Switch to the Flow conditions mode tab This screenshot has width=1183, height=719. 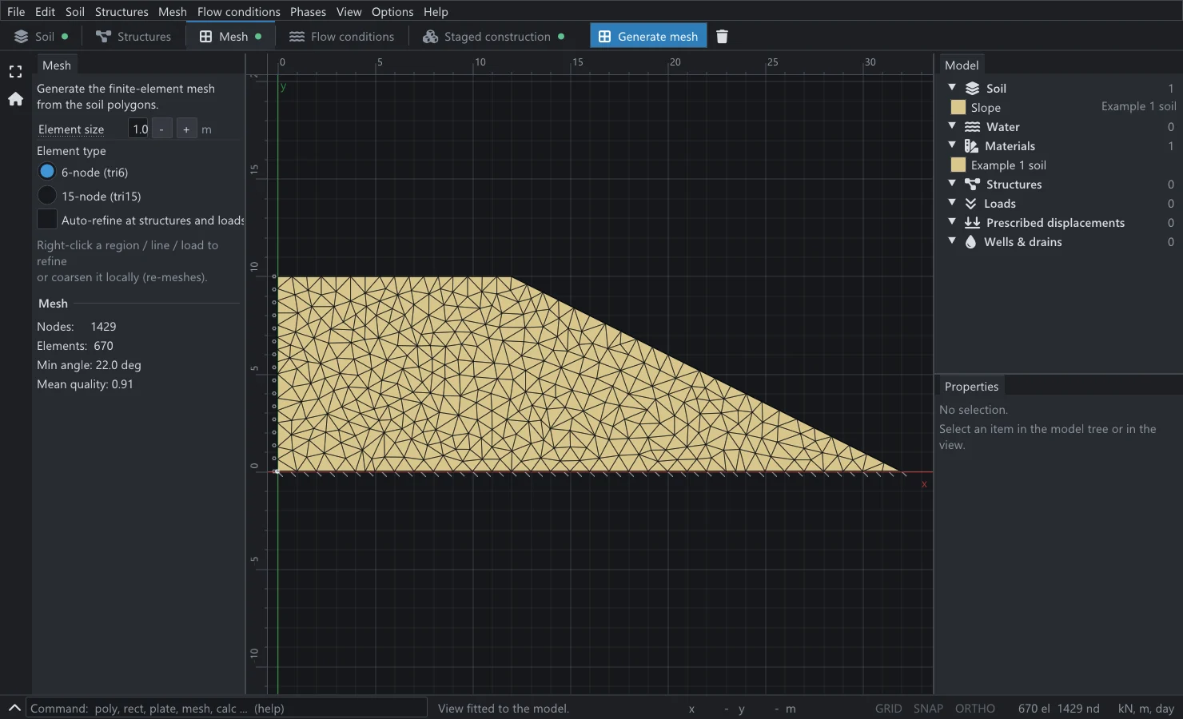click(x=342, y=37)
